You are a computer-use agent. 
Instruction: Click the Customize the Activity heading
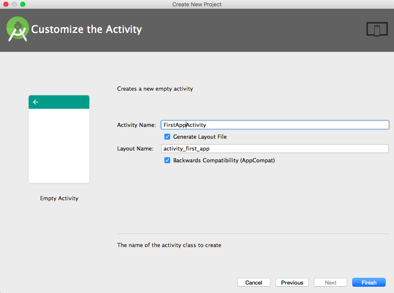click(86, 30)
